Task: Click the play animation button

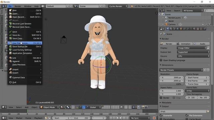Action: pyautogui.click(x=121, y=118)
